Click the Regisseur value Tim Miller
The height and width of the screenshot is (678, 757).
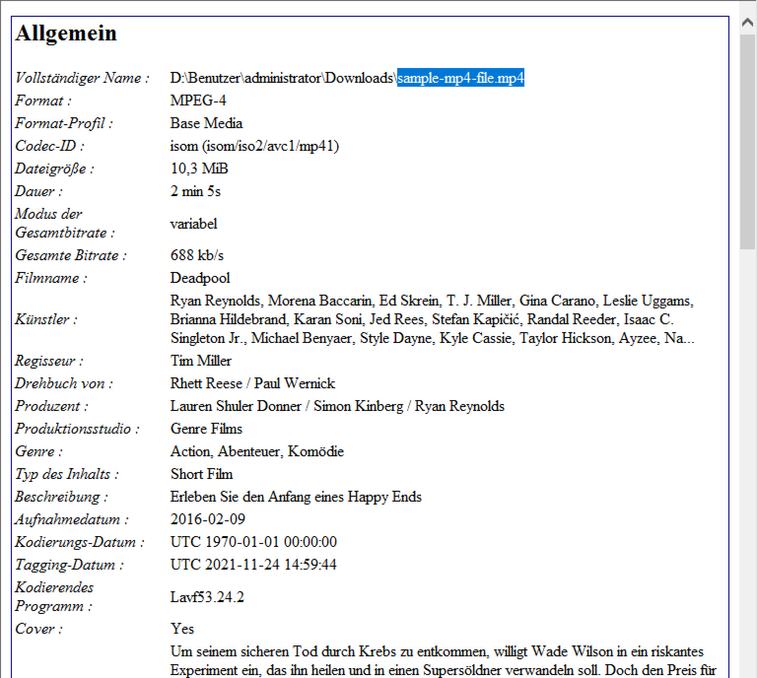(201, 361)
